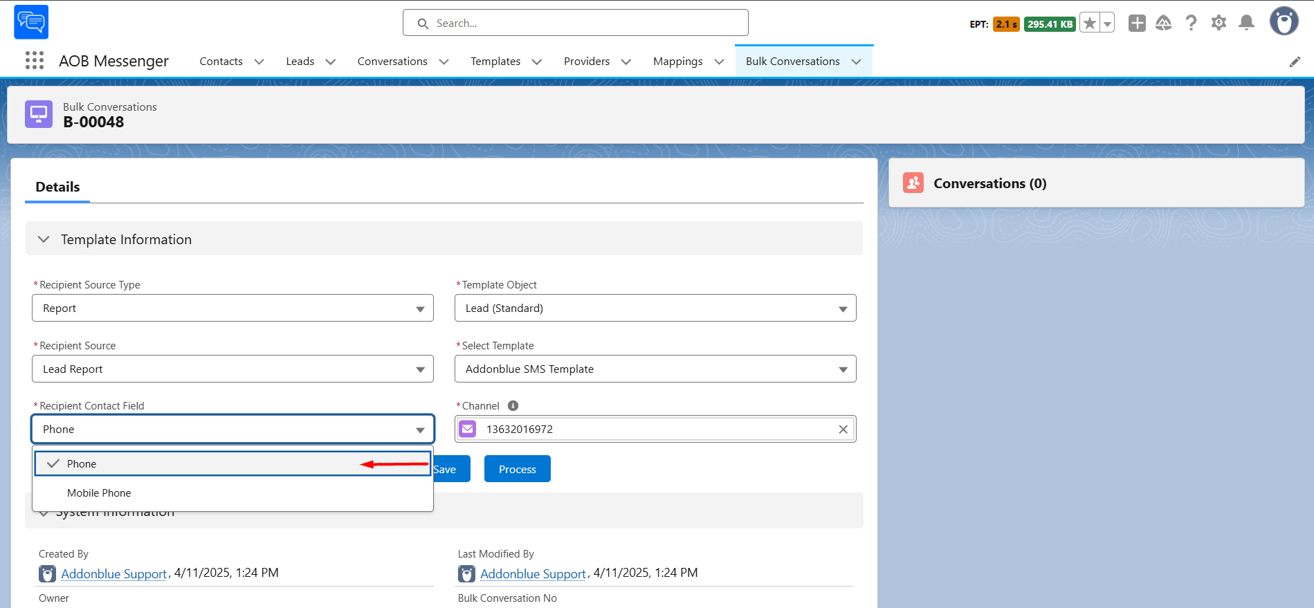Choose the Phone option in the list
This screenshot has height=608, width=1314.
(232, 463)
